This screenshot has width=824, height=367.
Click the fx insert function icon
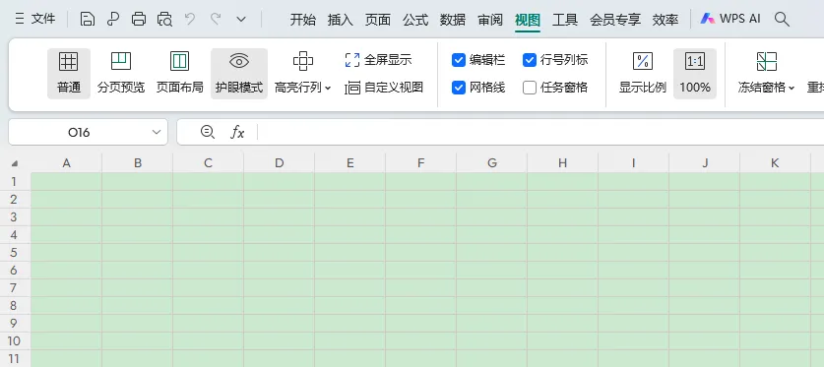pos(237,132)
